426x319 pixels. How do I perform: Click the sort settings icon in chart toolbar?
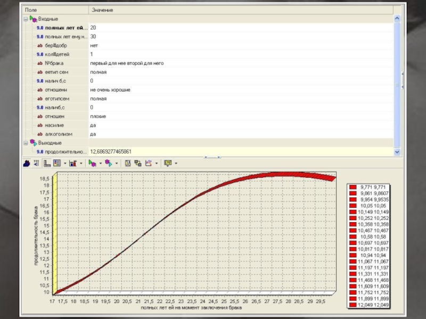tap(36, 163)
